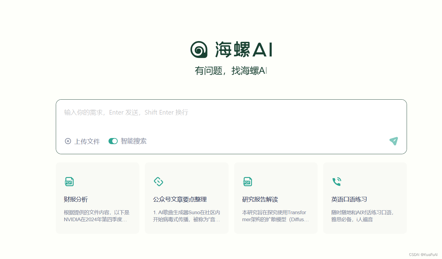Click the 海螺AI snail logo icon
Screen dimensions: 442x259
point(199,49)
